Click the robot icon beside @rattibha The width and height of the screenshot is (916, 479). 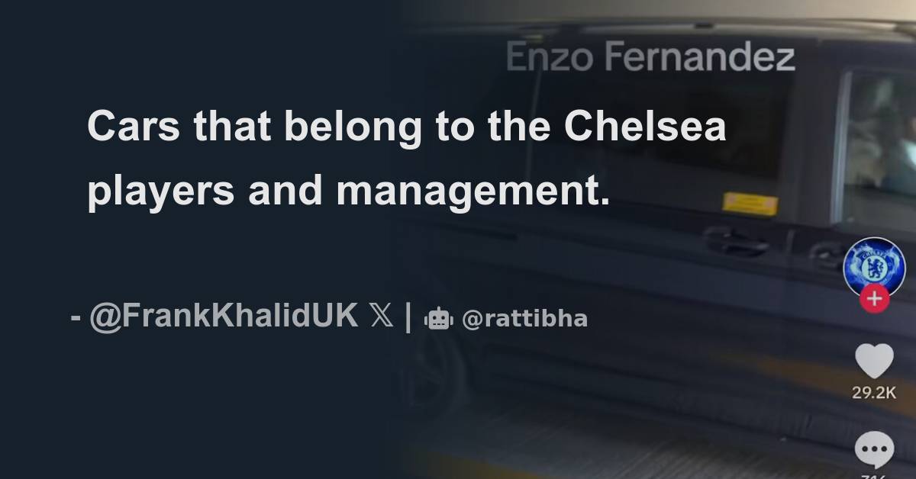[437, 319]
